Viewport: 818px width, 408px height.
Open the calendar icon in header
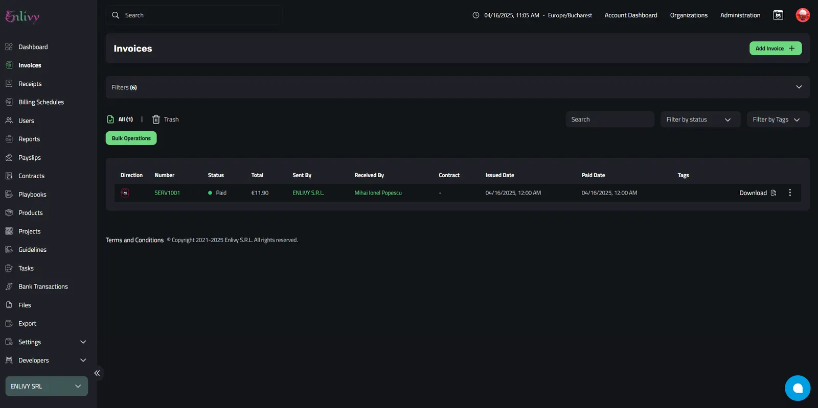click(778, 15)
